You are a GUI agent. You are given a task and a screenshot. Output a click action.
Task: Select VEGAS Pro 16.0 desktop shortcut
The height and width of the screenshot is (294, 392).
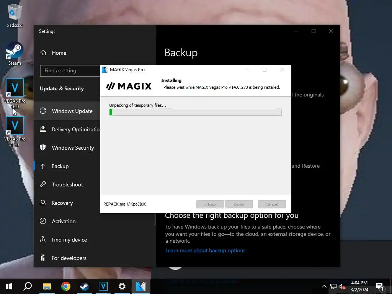click(x=15, y=94)
